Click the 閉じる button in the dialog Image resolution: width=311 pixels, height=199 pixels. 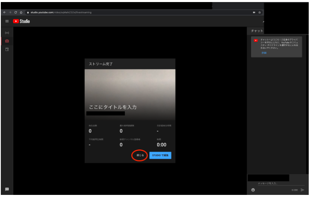click(140, 156)
